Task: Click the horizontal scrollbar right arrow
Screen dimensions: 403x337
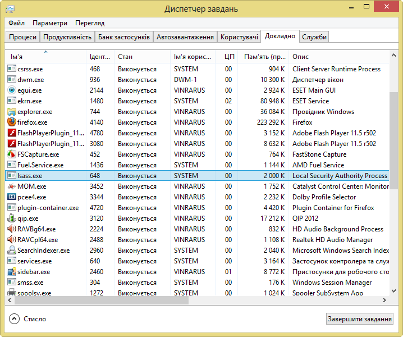Action: 384,300
